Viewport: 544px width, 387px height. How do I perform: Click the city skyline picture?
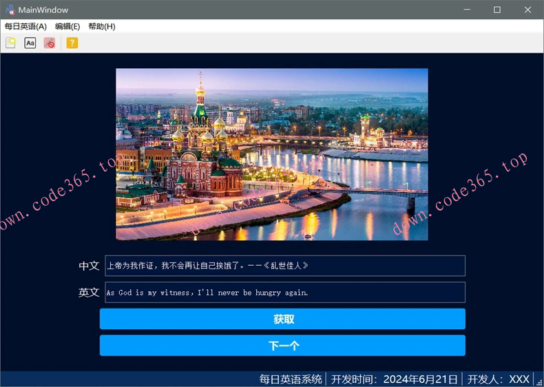[x=271, y=154]
